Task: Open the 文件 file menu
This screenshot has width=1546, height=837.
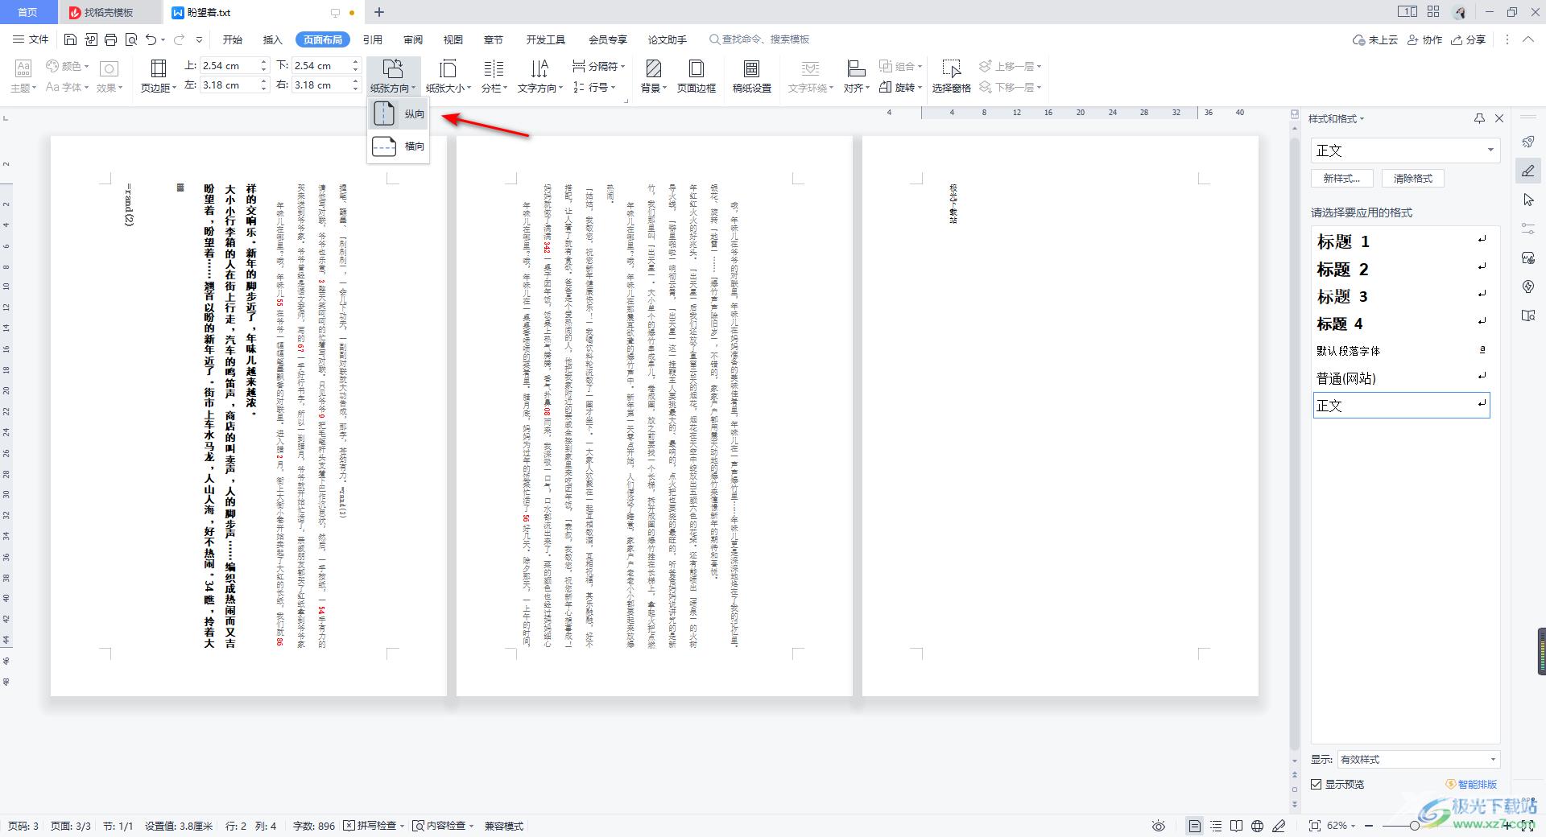Action: point(31,39)
